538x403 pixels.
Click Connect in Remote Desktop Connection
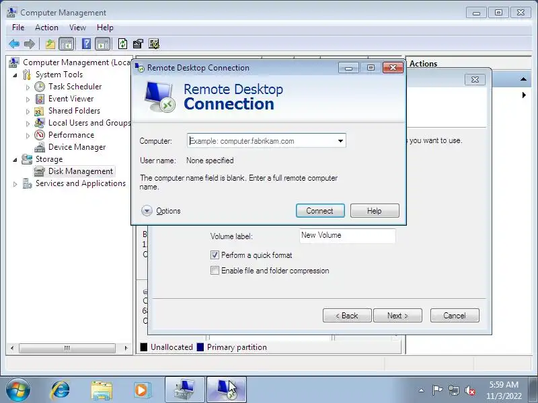pyautogui.click(x=320, y=211)
